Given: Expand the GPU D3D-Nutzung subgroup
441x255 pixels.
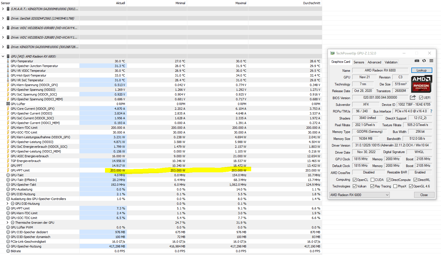Looking at the screenshot, I should 7,204.
